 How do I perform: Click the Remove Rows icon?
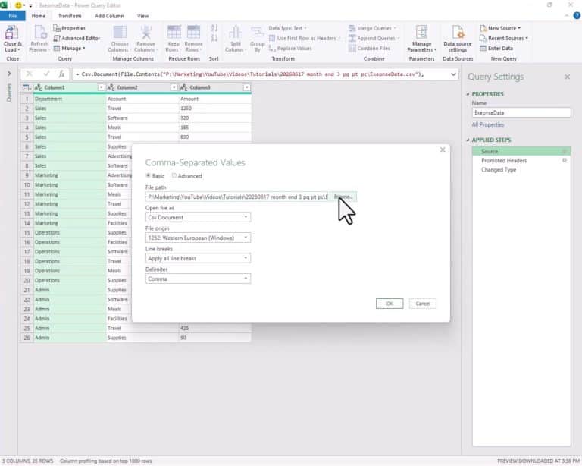click(x=193, y=33)
